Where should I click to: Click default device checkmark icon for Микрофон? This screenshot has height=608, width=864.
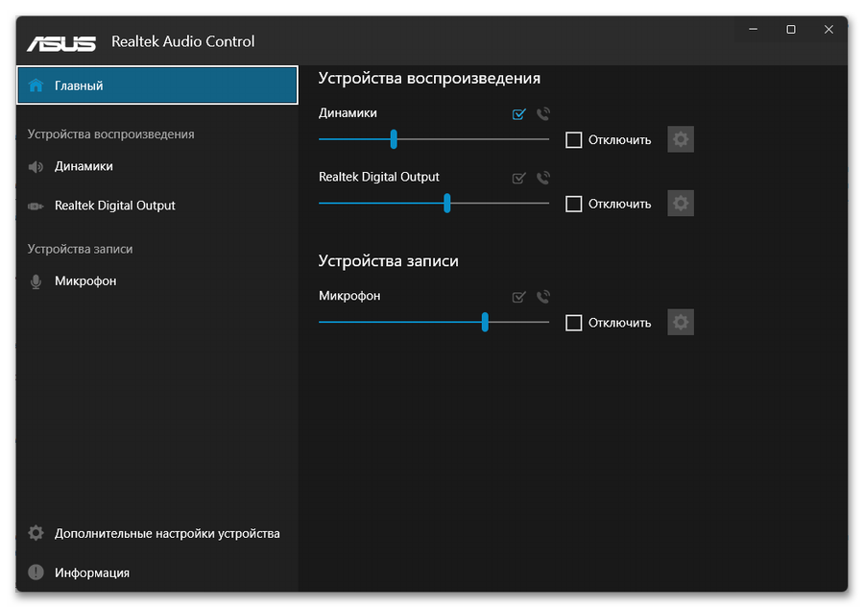(x=519, y=297)
